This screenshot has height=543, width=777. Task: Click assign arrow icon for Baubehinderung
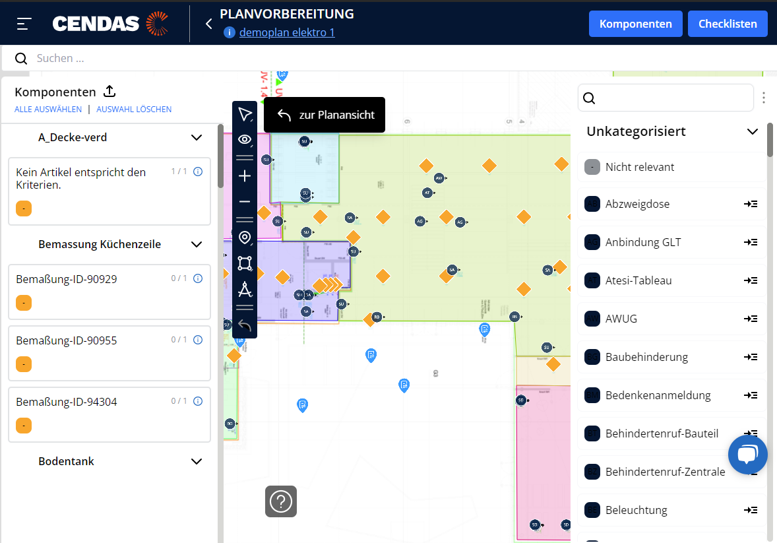pos(751,356)
